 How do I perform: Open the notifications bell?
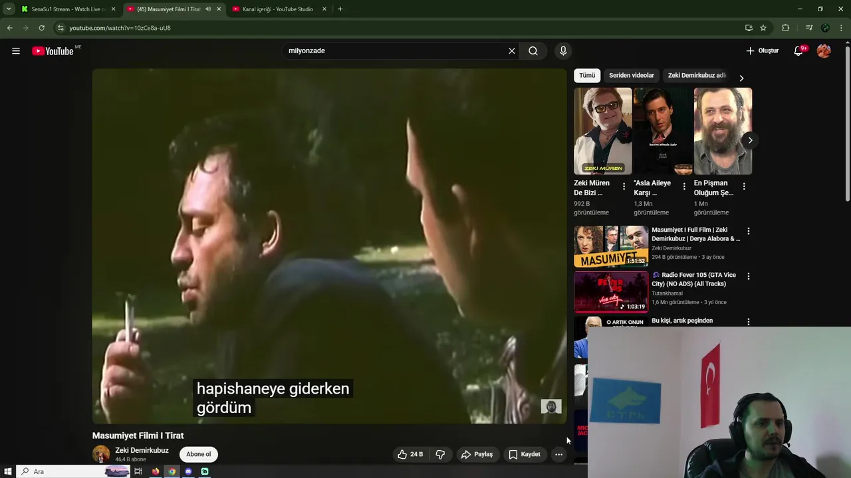[798, 51]
